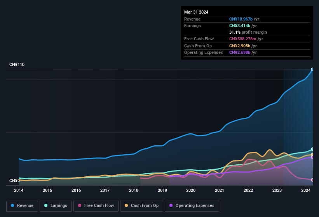Screen dimensions: 319x217
Task: Click the Revenue endpoint marker on the blue line
Action: tap(312, 69)
